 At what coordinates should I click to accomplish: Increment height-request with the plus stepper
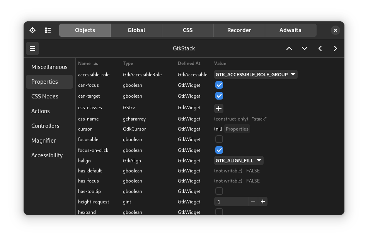tap(263, 201)
